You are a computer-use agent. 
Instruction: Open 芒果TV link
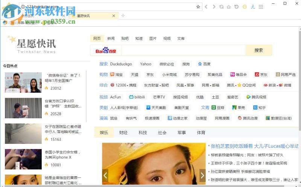[x=159, y=97]
